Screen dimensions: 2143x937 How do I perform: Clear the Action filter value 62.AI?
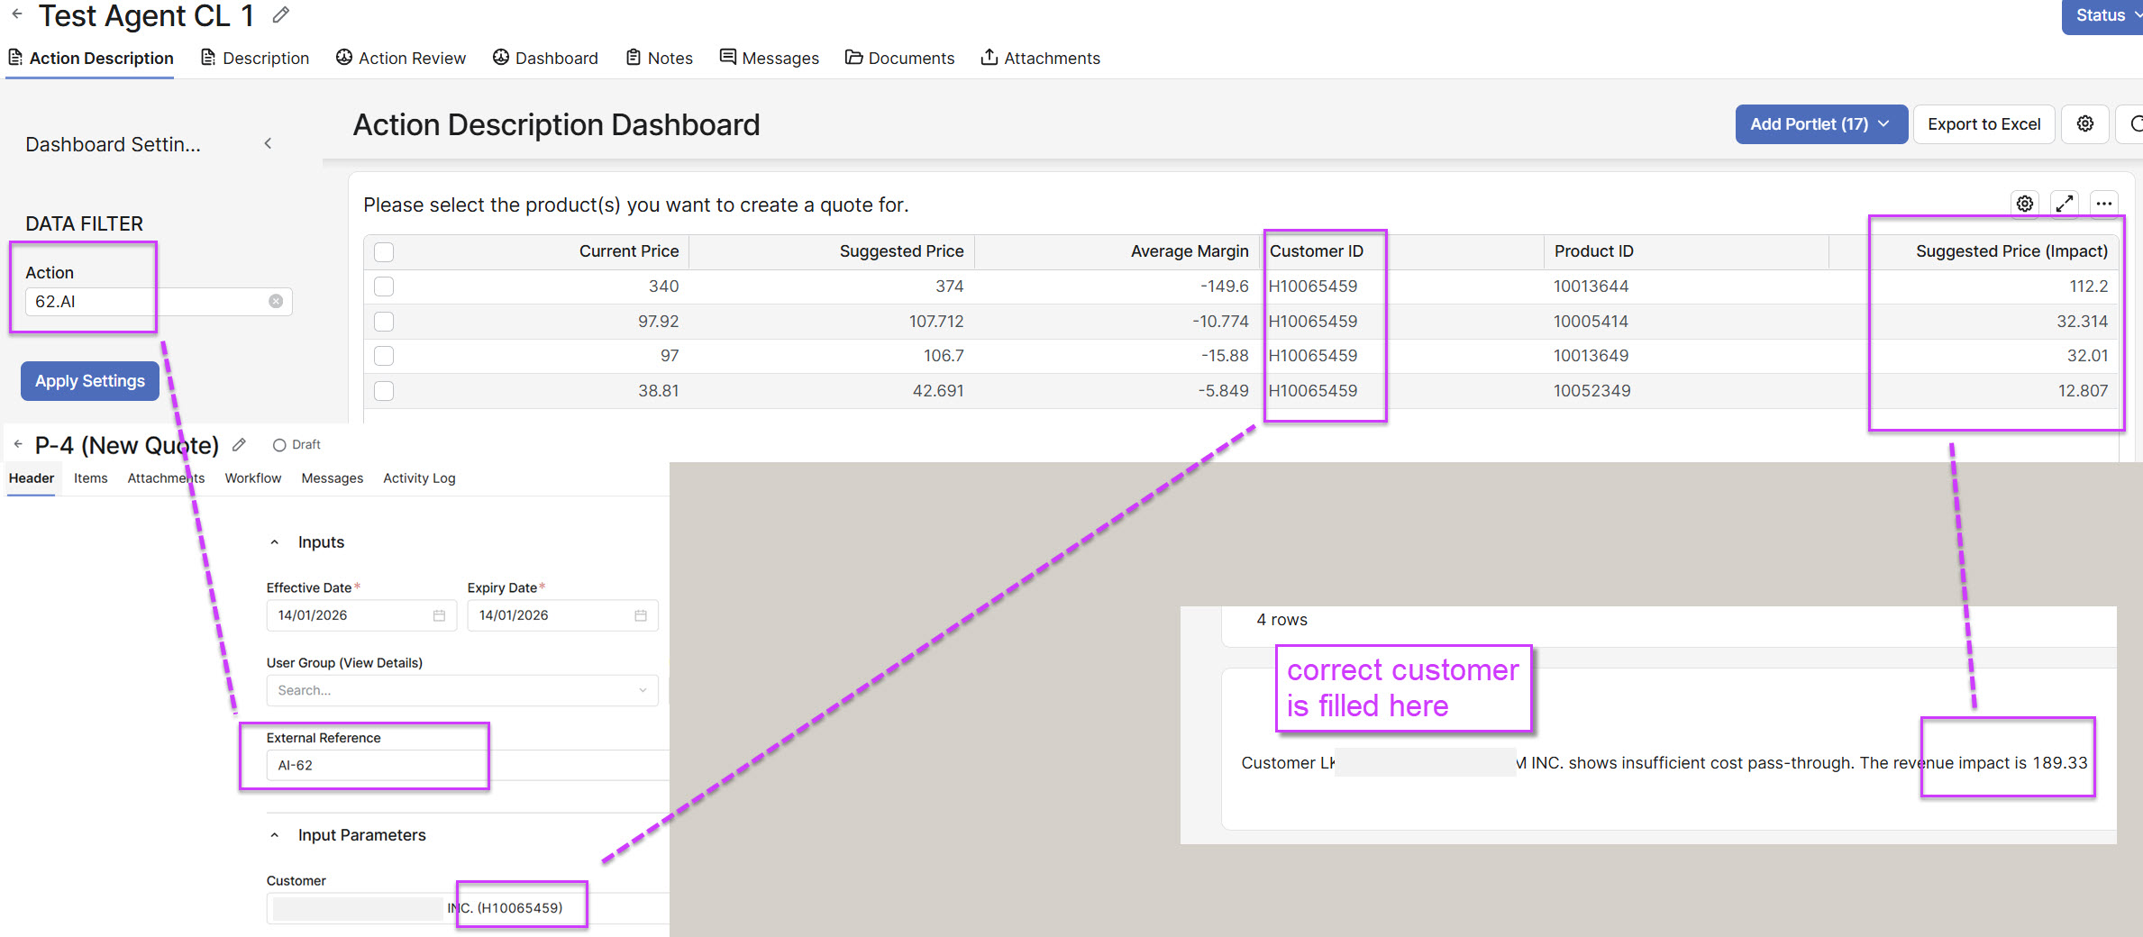pyautogui.click(x=276, y=302)
